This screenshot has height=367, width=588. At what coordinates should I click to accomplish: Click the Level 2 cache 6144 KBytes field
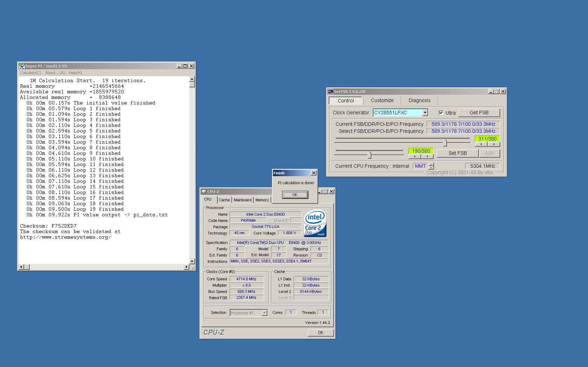[x=311, y=292]
